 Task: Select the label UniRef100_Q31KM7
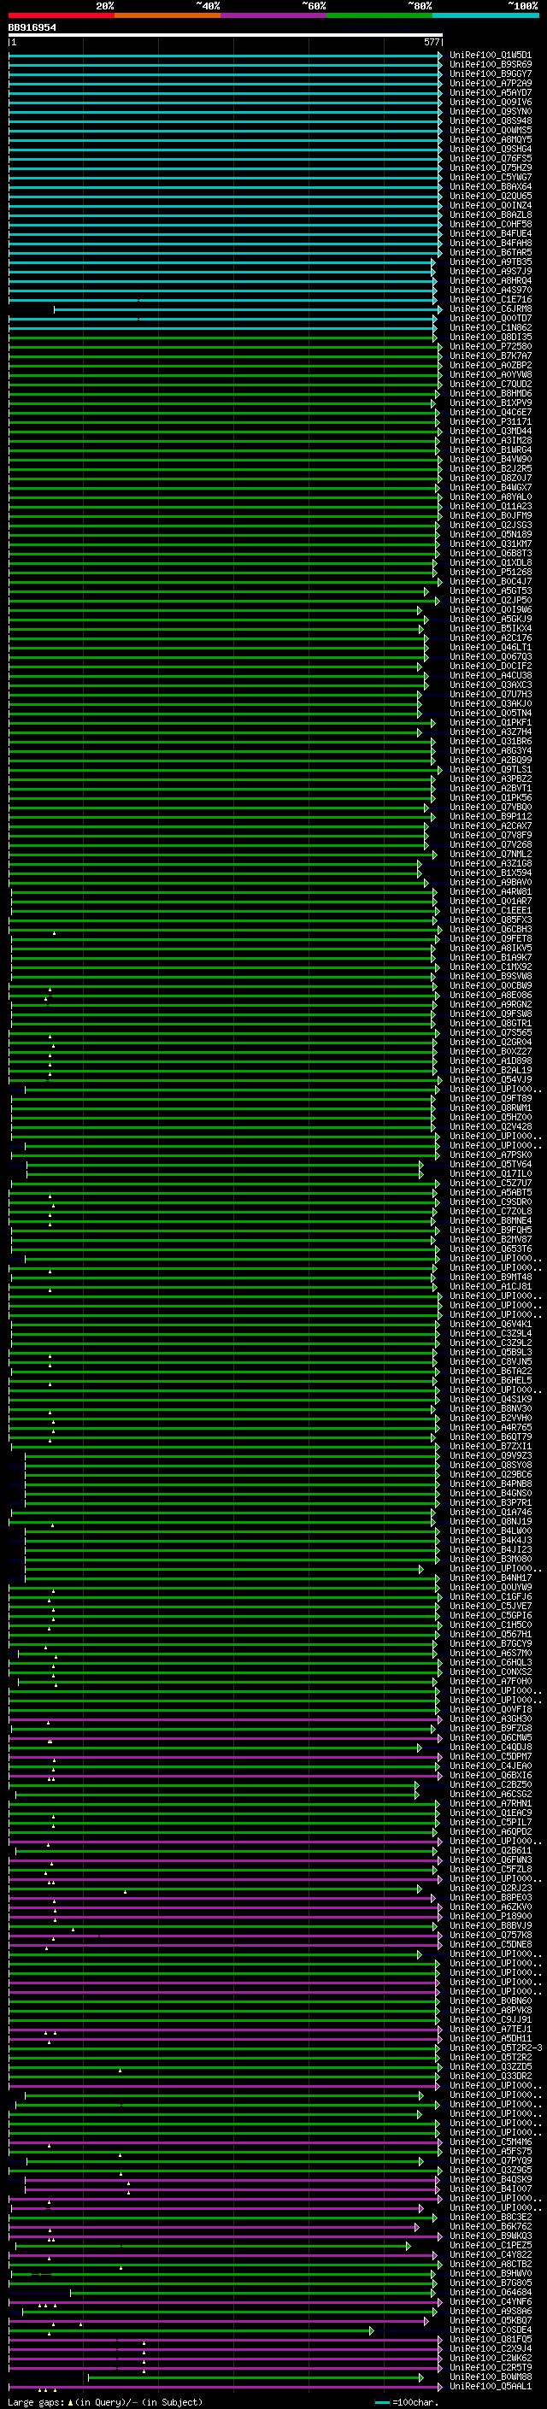(491, 543)
